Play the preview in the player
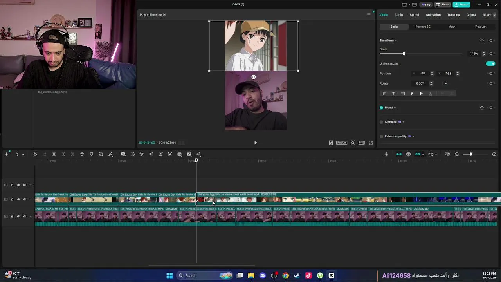The height and width of the screenshot is (282, 501). (x=256, y=143)
